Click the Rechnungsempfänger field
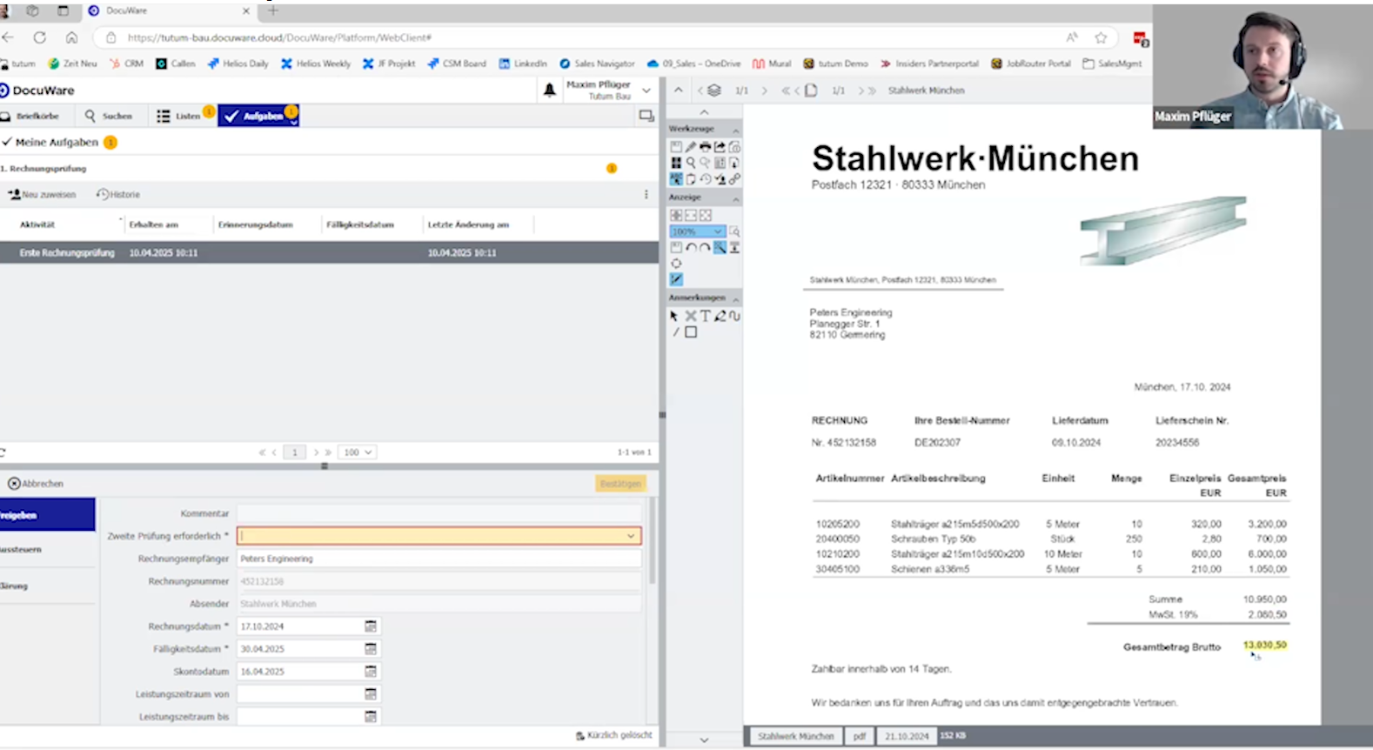The height and width of the screenshot is (750, 1373). pos(439,559)
